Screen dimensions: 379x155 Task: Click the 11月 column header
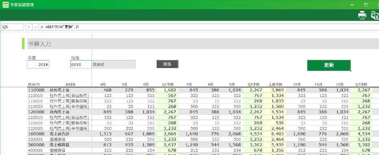click(318, 85)
